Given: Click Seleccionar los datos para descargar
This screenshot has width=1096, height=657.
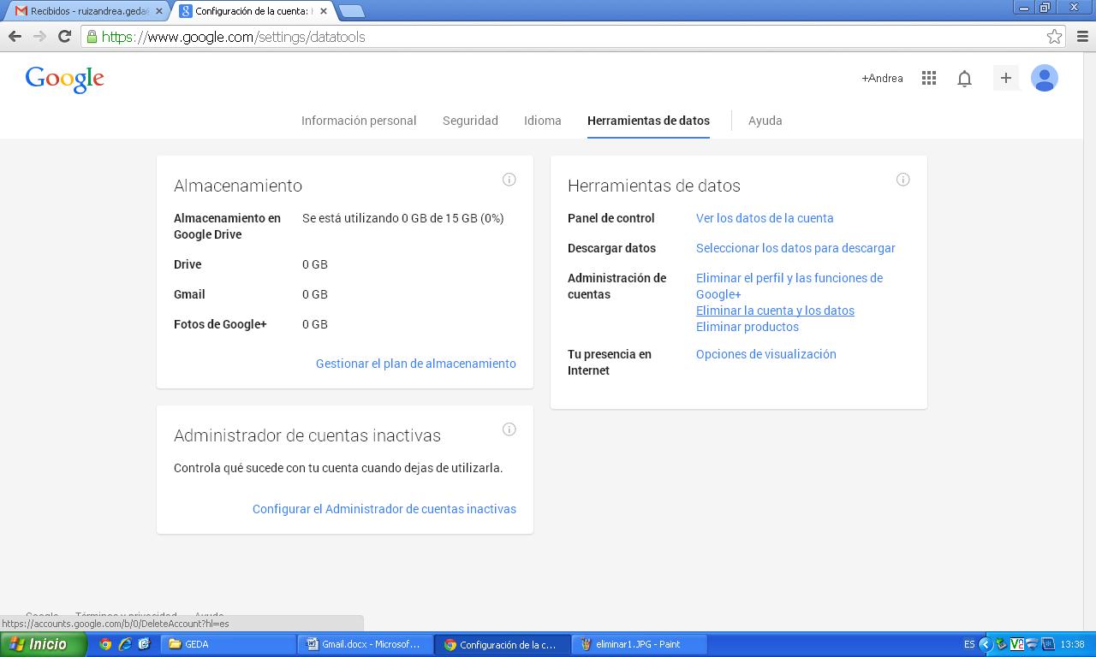Looking at the screenshot, I should [x=795, y=248].
